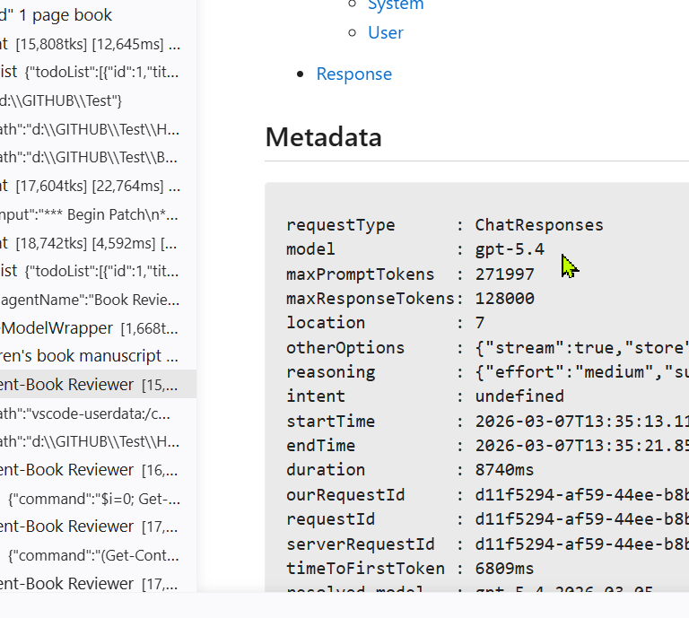Click the endTime timestamp value

pos(581,446)
